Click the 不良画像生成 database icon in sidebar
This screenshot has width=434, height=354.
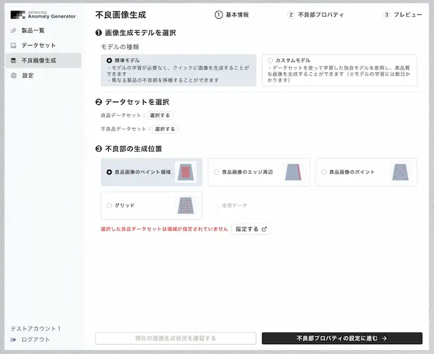[x=15, y=61]
